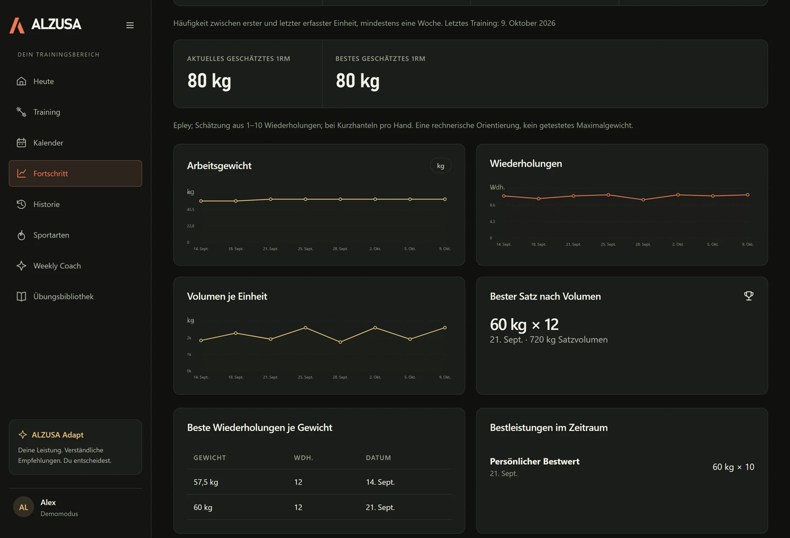The height and width of the screenshot is (538, 790).
Task: Open Alex Demomodus profile
Action: pyautogui.click(x=75, y=507)
